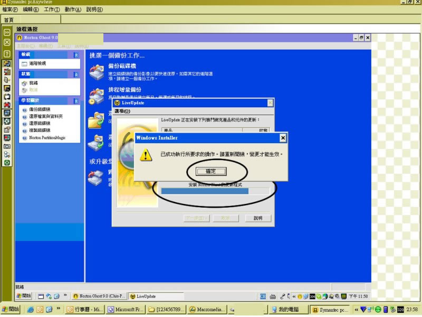Click the X-box icon in pcAnywhere's left toolbar
This screenshot has height=317, width=422.
[x=7, y=43]
